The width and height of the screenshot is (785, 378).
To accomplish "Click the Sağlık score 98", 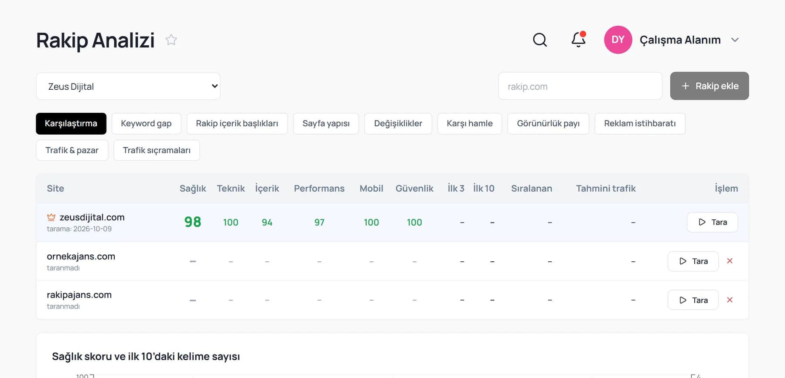I will pyautogui.click(x=193, y=222).
